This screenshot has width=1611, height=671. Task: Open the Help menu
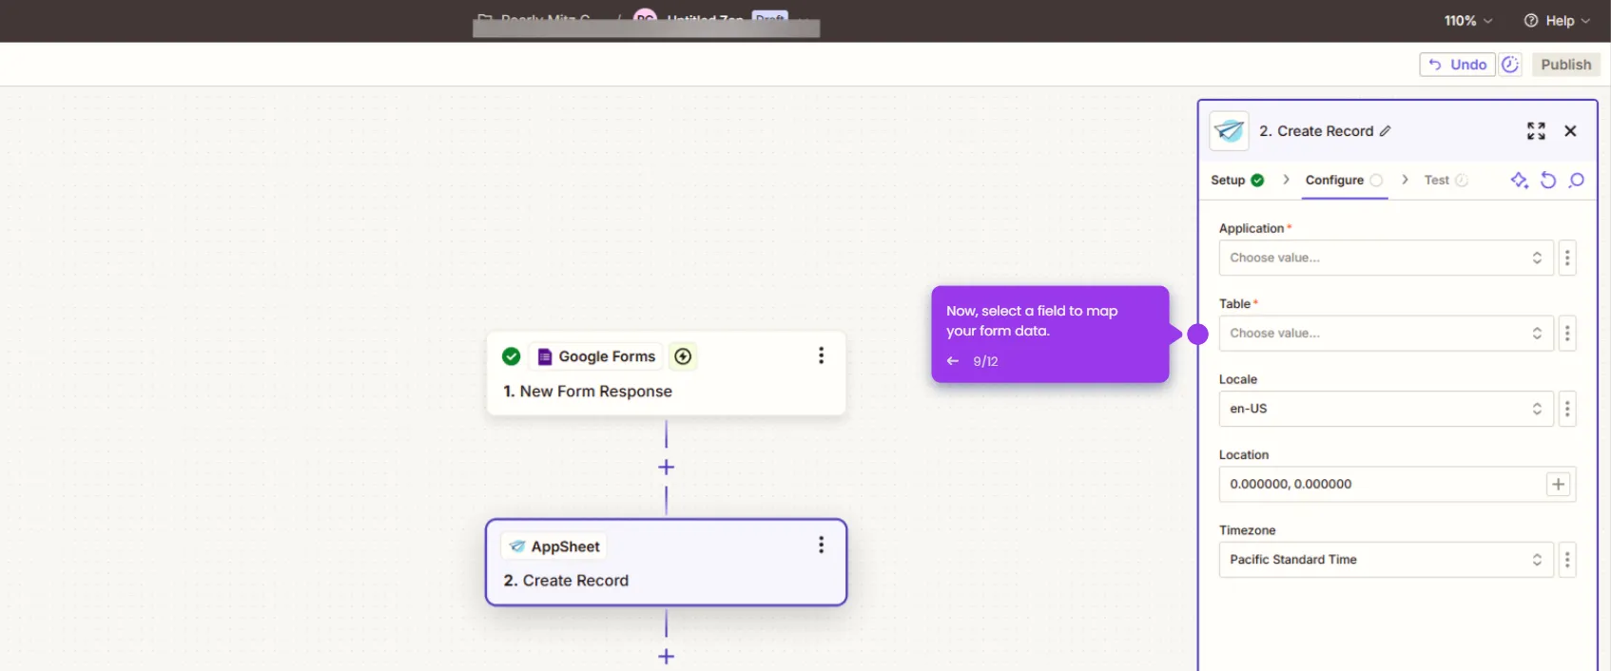(1557, 21)
